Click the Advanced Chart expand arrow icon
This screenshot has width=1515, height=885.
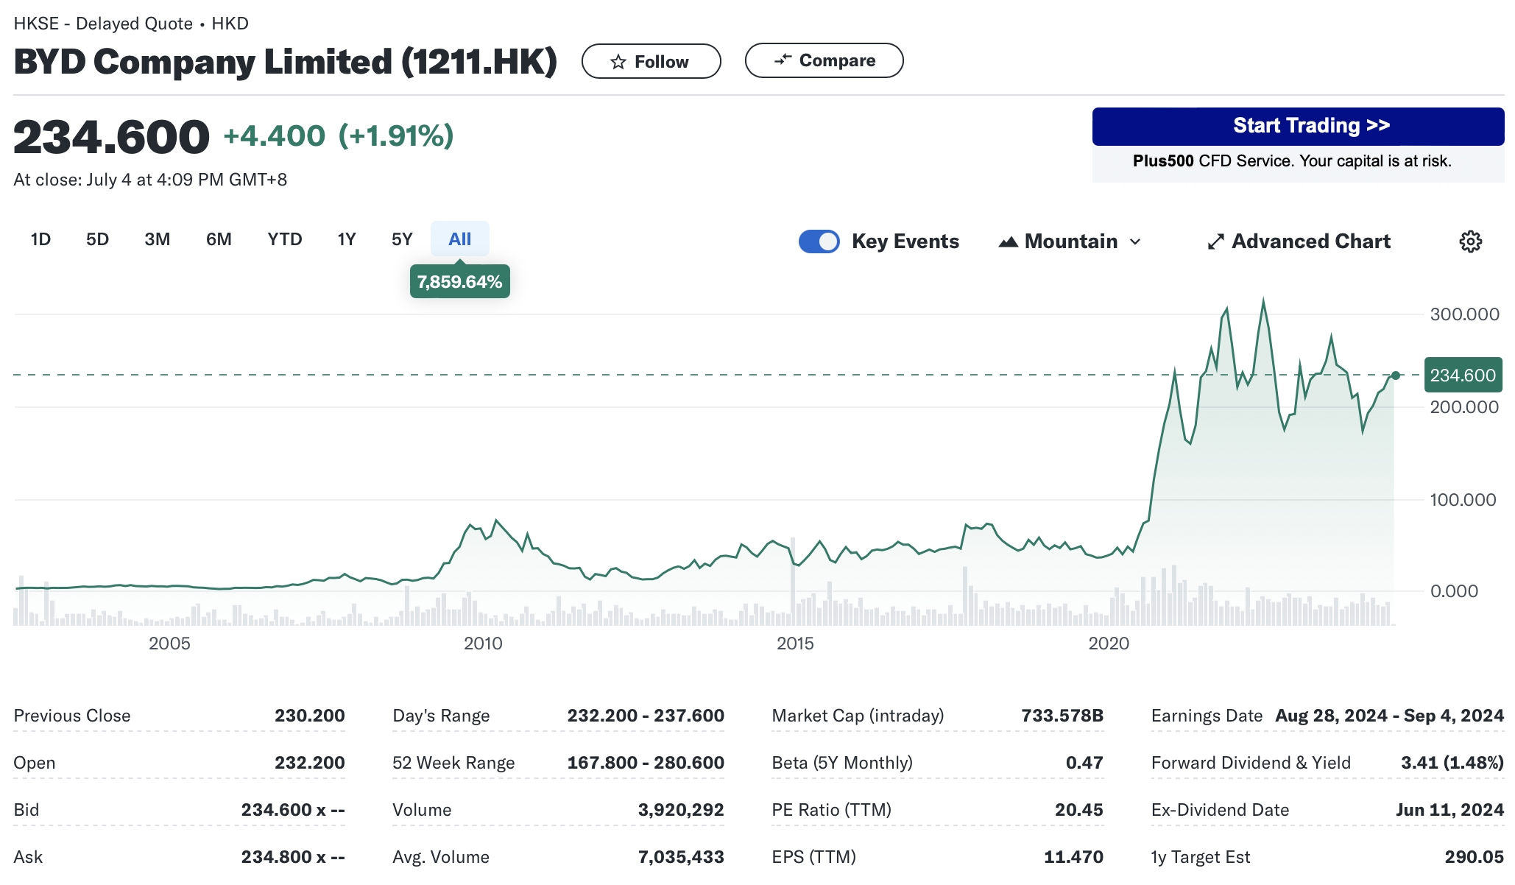click(1215, 241)
